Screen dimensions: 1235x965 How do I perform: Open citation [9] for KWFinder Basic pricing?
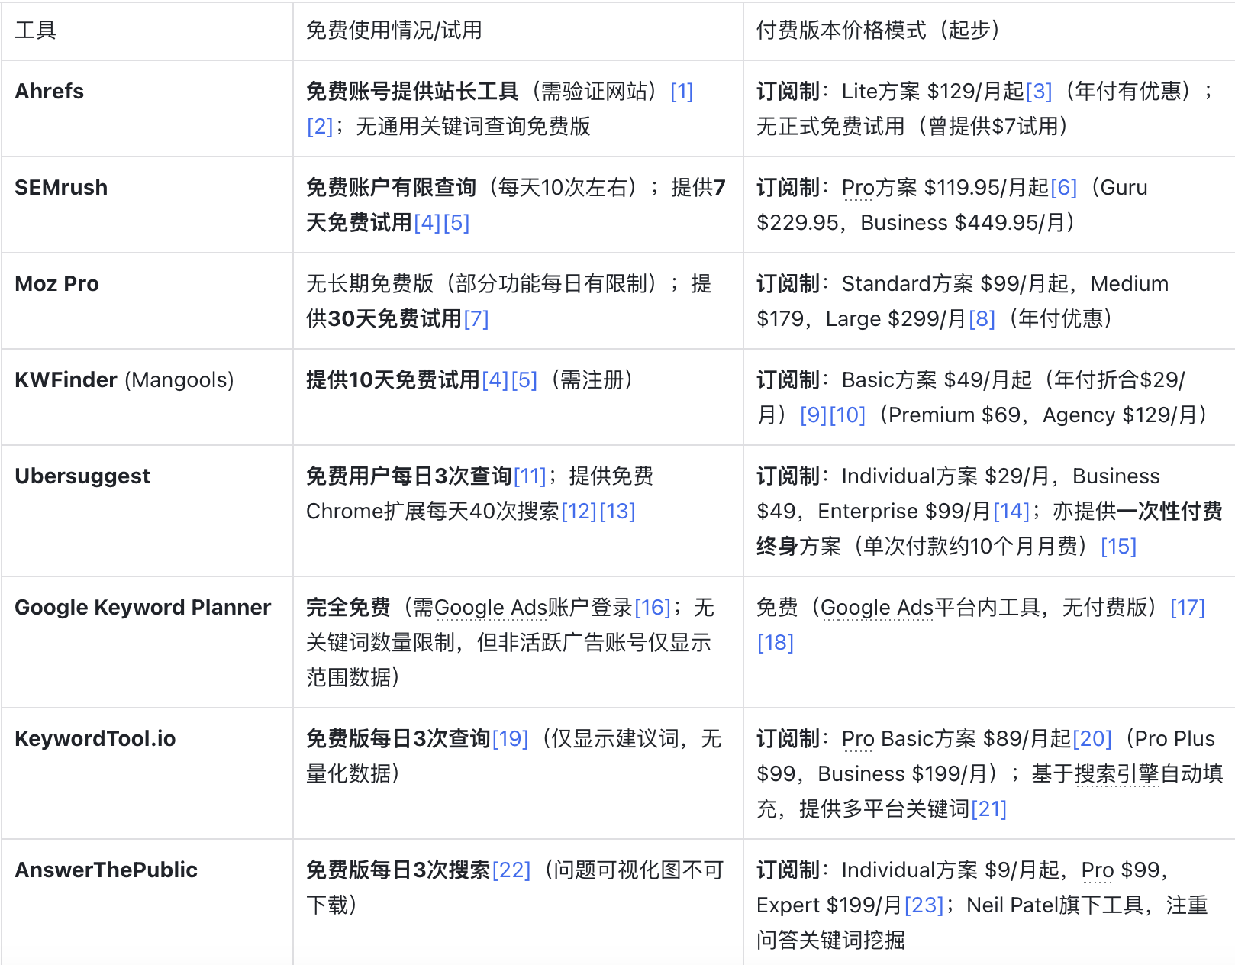(815, 415)
